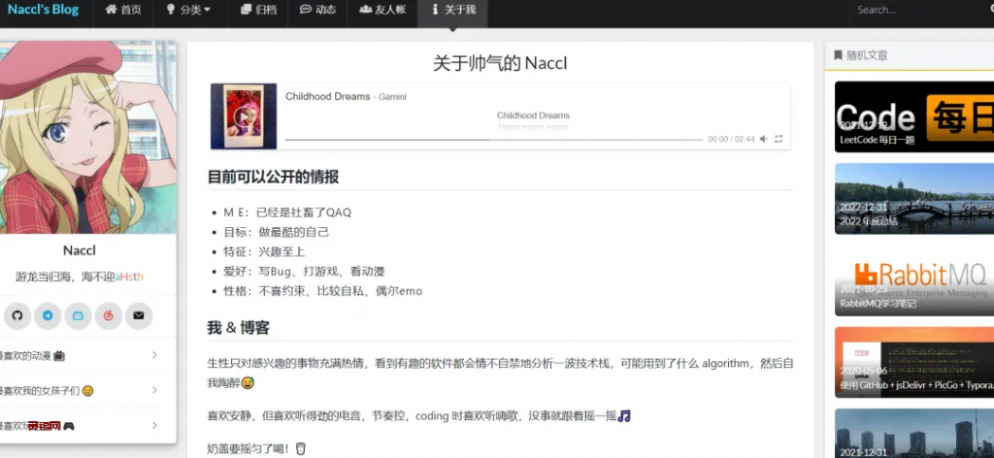Click the Telegram contact icon

click(47, 315)
